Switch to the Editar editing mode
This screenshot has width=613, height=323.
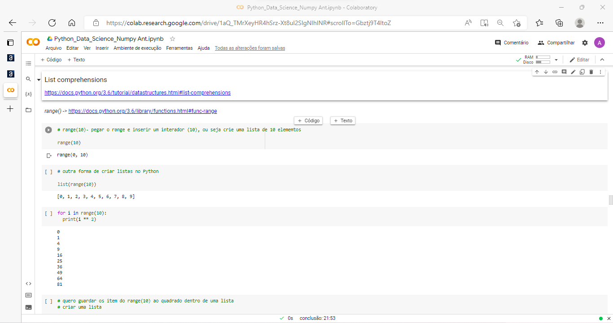click(579, 60)
